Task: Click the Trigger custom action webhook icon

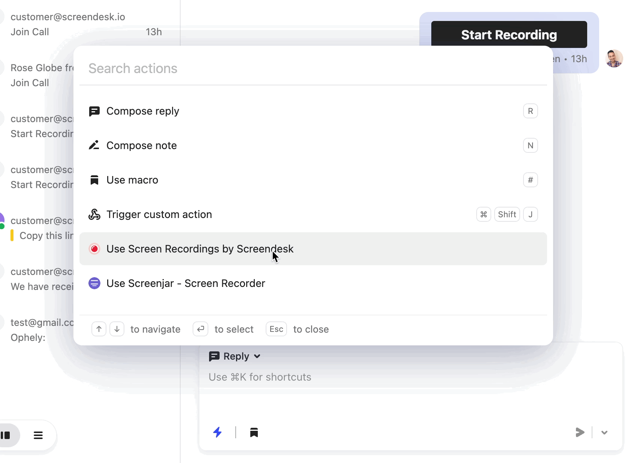Action: pyautogui.click(x=94, y=214)
